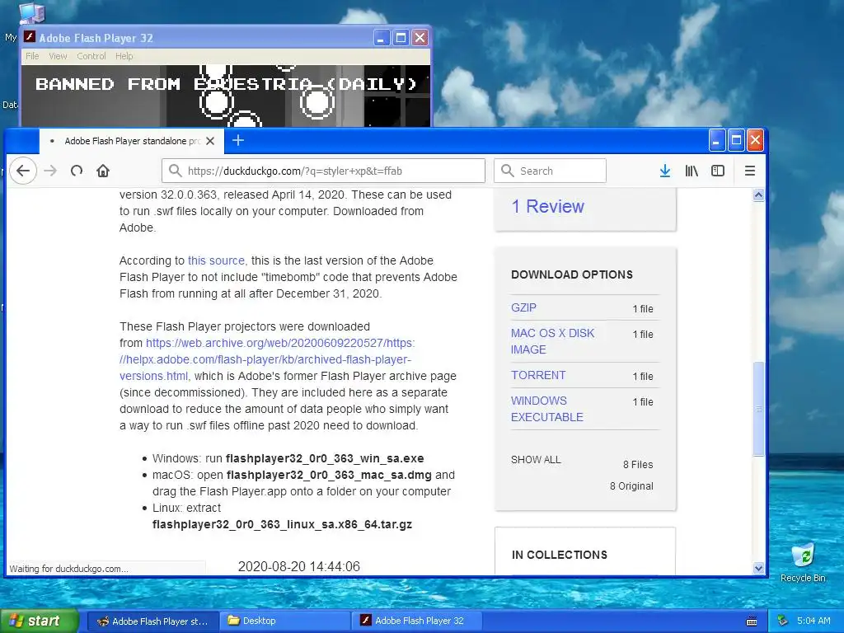
Task: Open the downloads arrow icon
Action: point(665,171)
